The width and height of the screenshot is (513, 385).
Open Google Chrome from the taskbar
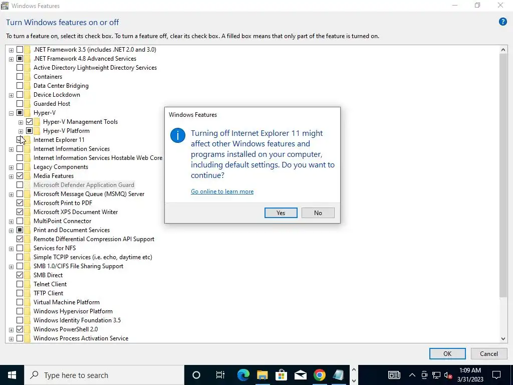tap(319, 375)
